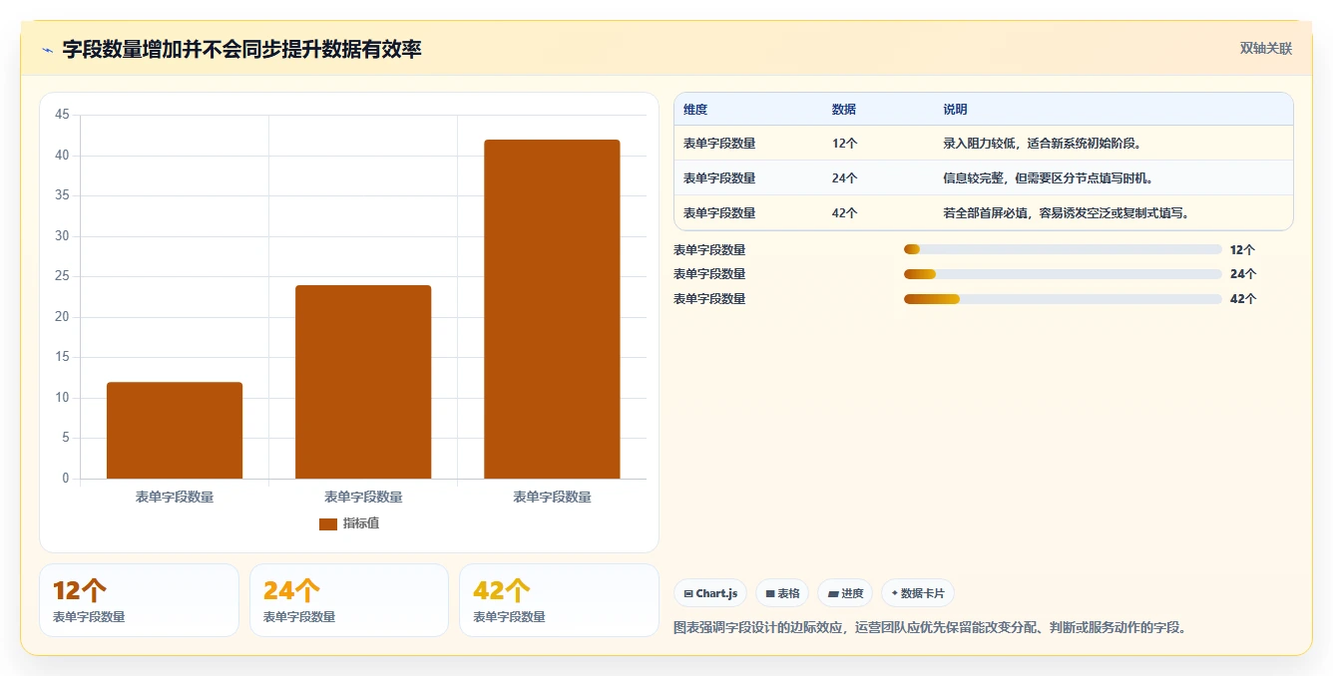Open the 42个 data card
The width and height of the screenshot is (1333, 676).
(559, 600)
